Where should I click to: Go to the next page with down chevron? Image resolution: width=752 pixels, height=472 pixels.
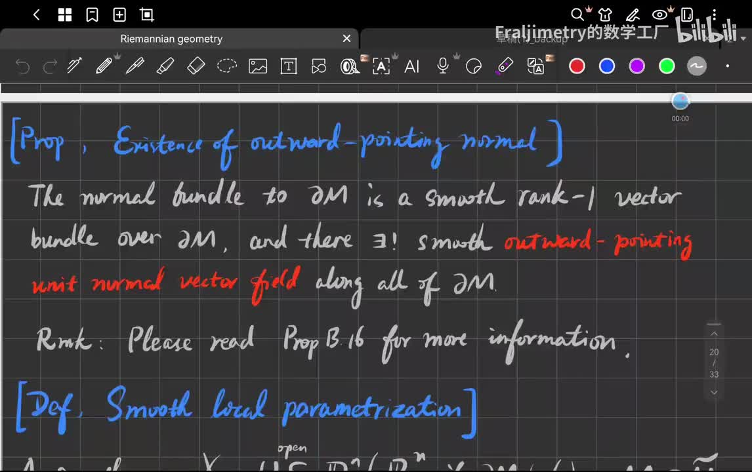[714, 393]
